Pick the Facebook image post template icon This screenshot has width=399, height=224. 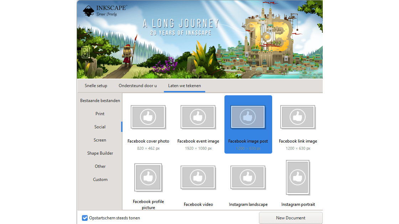tap(248, 117)
